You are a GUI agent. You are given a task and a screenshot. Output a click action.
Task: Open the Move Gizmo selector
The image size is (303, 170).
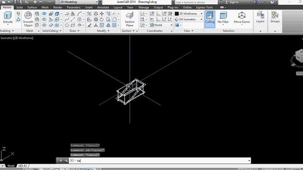point(242,18)
